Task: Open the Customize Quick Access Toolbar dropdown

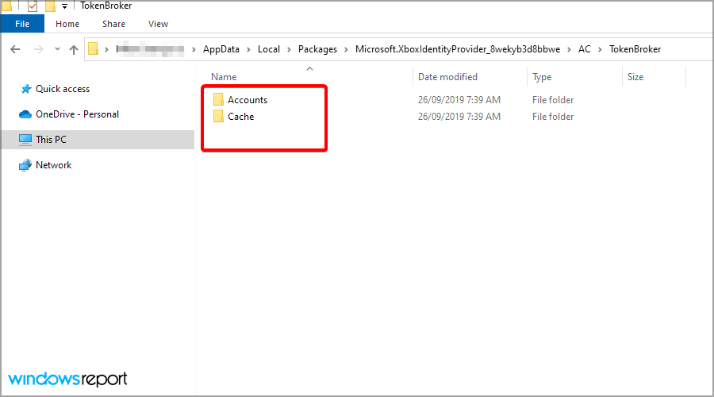Action: (65, 6)
